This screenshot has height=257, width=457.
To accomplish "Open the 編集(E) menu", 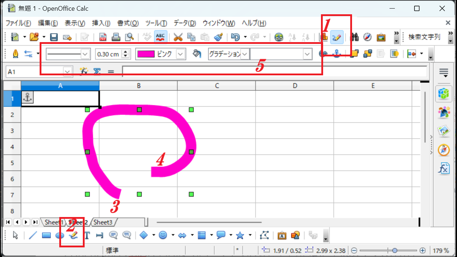I will tap(48, 23).
